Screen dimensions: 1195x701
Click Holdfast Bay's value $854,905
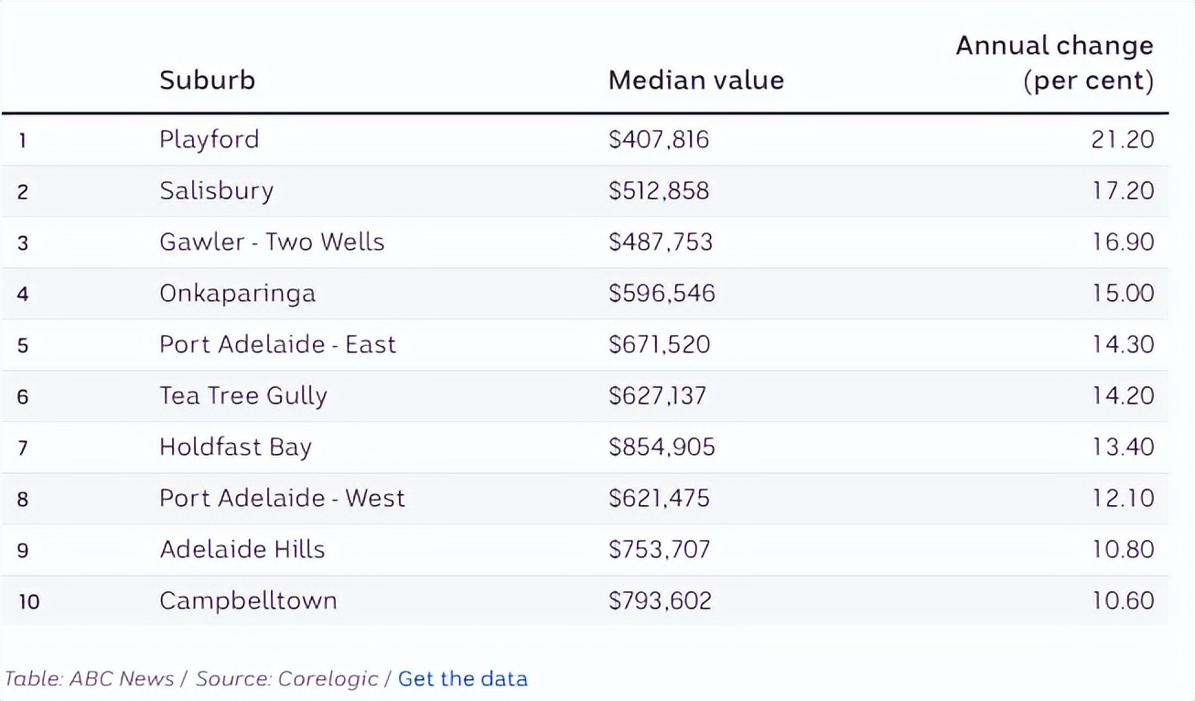[x=662, y=447]
